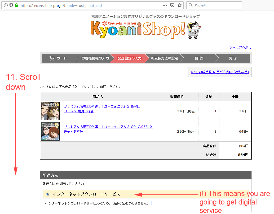Open the tracking protection shield icon
The width and height of the screenshot is (274, 214).
point(11,5)
